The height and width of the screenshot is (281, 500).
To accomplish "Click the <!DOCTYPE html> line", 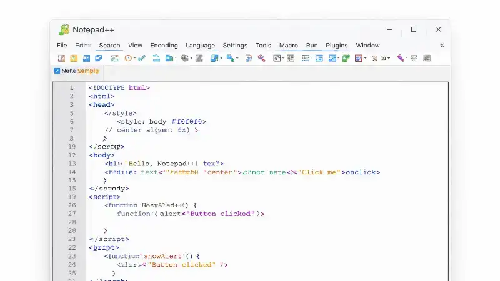I will coord(119,87).
